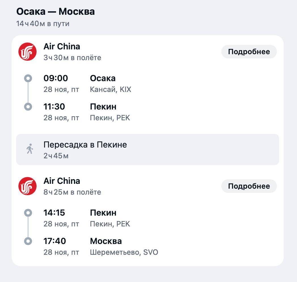The width and height of the screenshot is (297, 282).
Task: Click the Air China logo of first flight
Action: coord(27,52)
